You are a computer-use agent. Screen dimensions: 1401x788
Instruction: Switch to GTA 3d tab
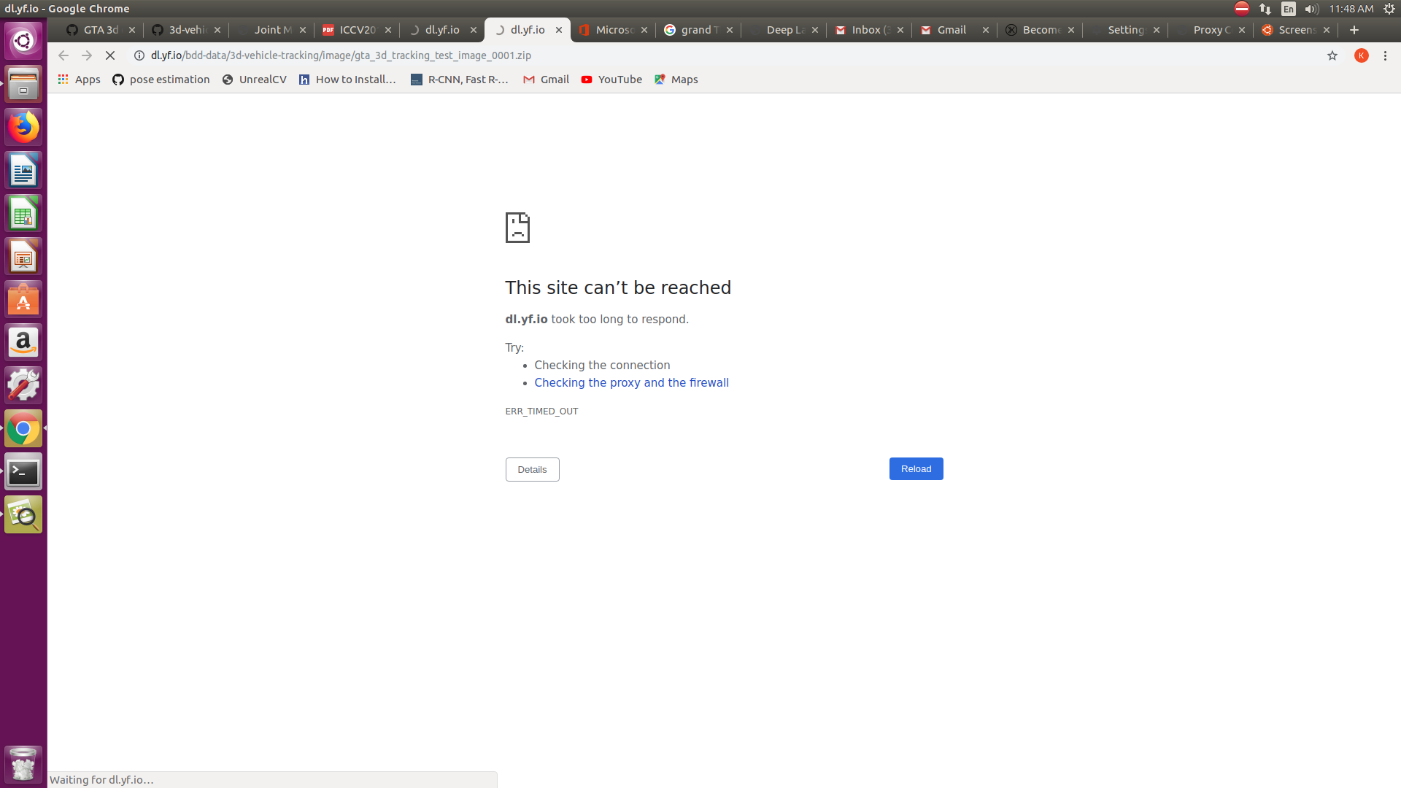[x=93, y=30]
